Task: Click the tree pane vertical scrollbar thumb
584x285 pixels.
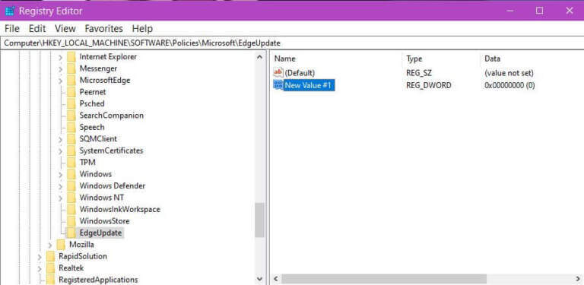Action: pyautogui.click(x=259, y=220)
